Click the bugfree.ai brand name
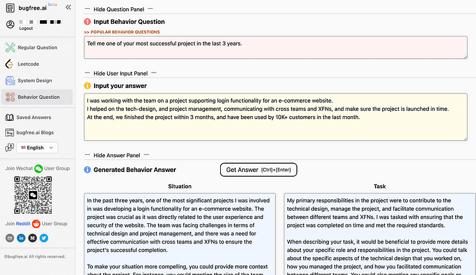The image size is (476, 275). click(x=33, y=8)
